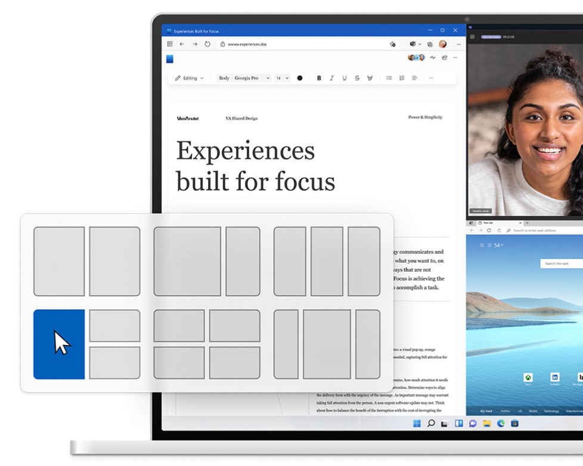The image size is (583, 466).
Task: Apply a numbered list
Action: (x=402, y=78)
